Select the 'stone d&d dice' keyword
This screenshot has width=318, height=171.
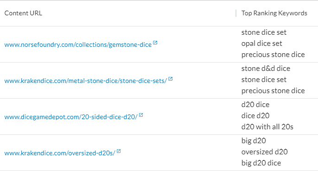click(266, 69)
